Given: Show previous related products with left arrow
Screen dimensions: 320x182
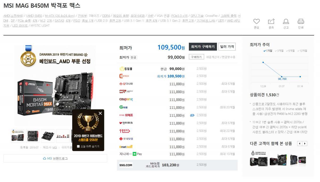Looking at the screenshot, I should pos(300,144).
